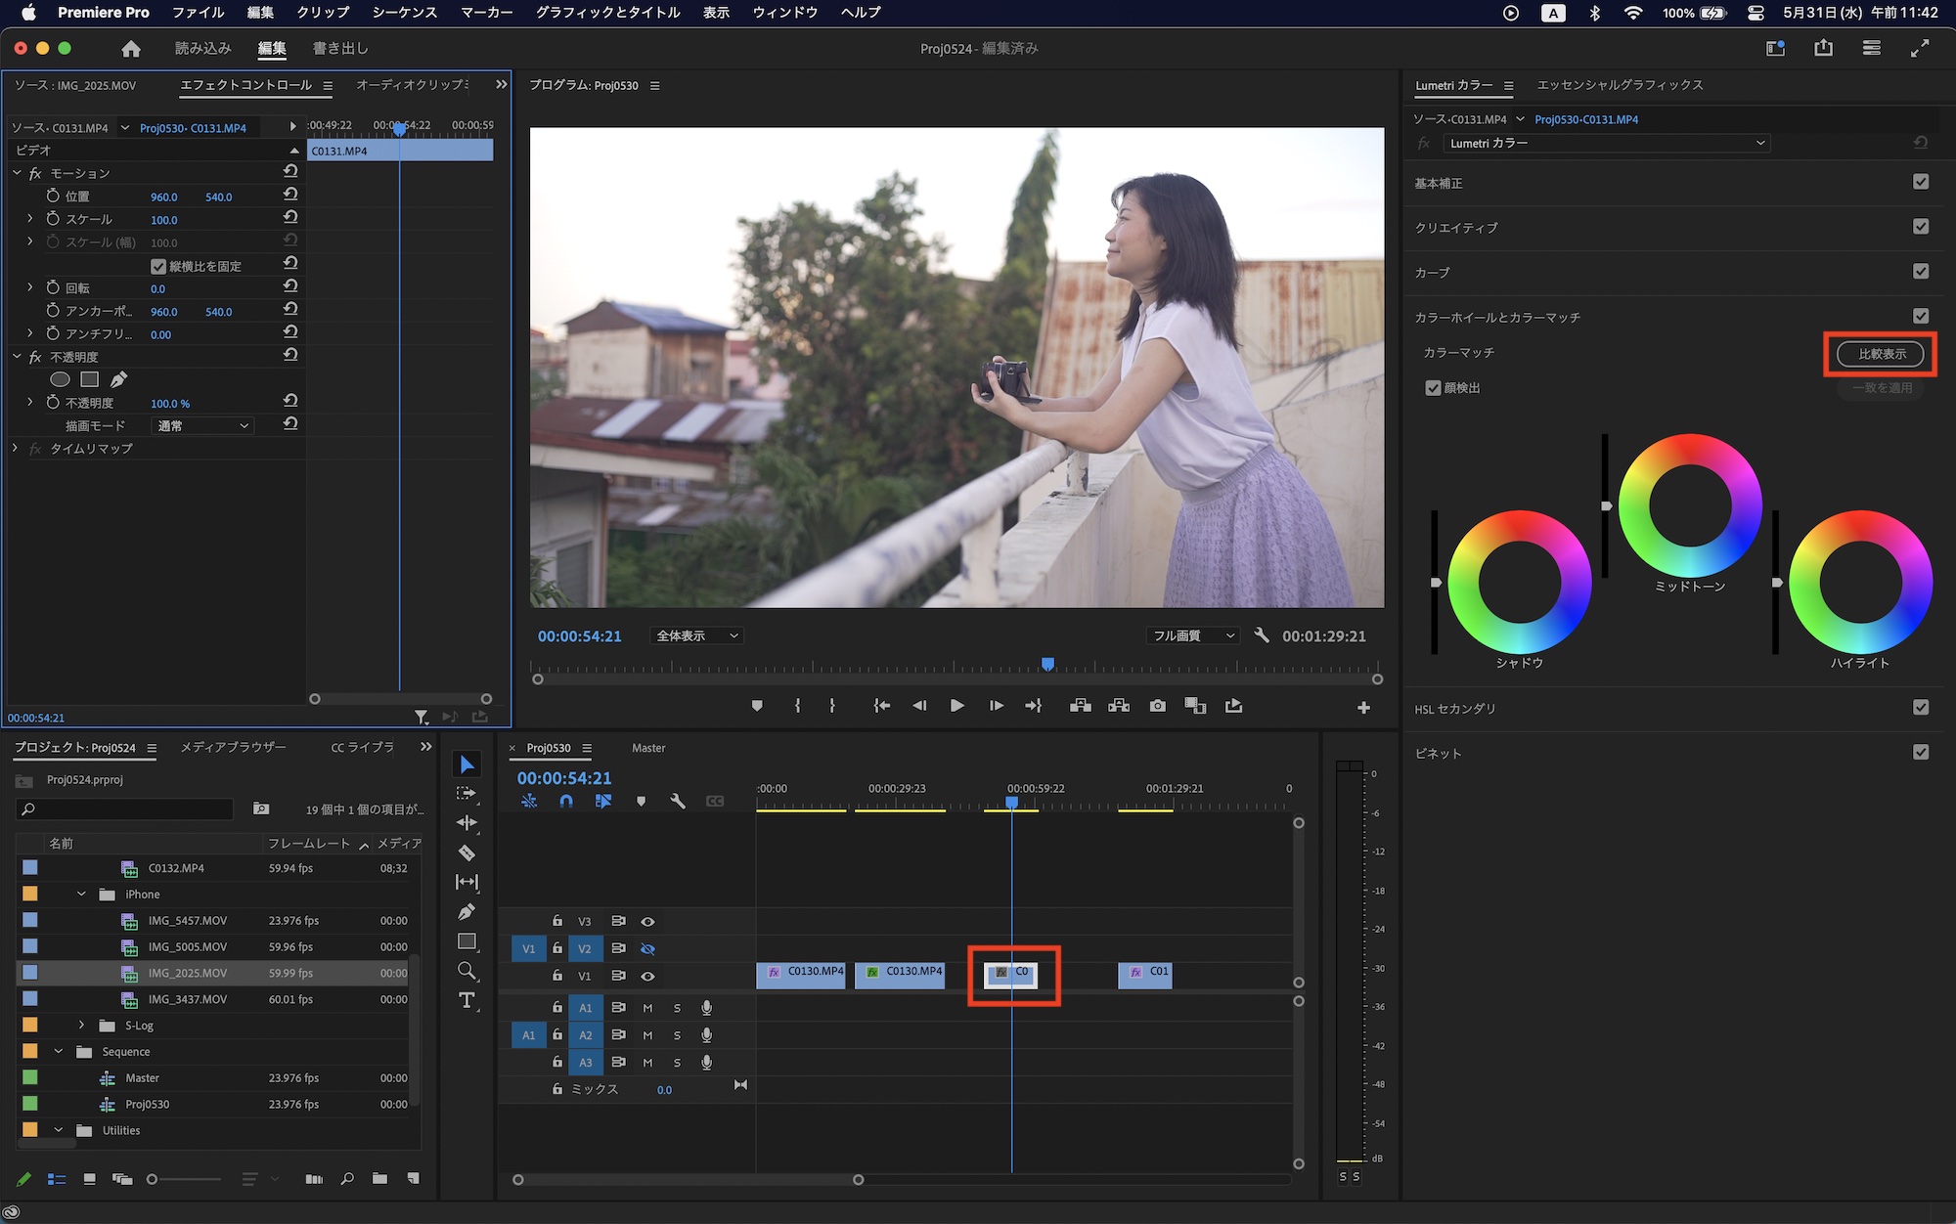Screen dimensions: 1956x1224
Task: Disable the 基本補正 section checkbox
Action: [1921, 182]
